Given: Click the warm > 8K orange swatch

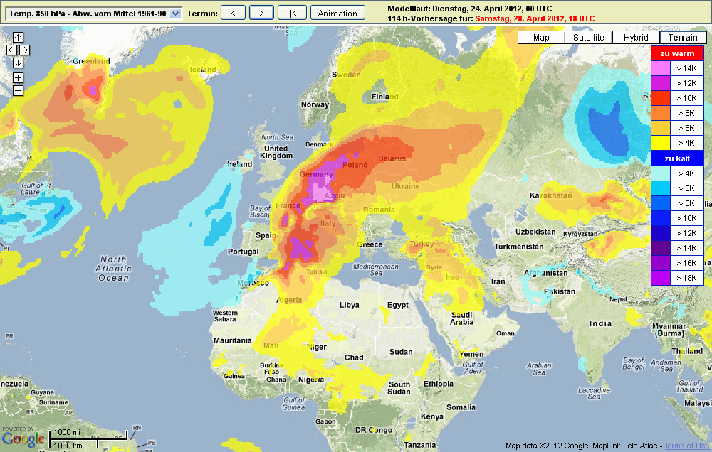Looking at the screenshot, I should (x=661, y=113).
